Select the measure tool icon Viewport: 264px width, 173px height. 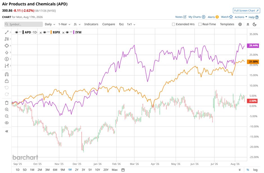click(x=6, y=66)
